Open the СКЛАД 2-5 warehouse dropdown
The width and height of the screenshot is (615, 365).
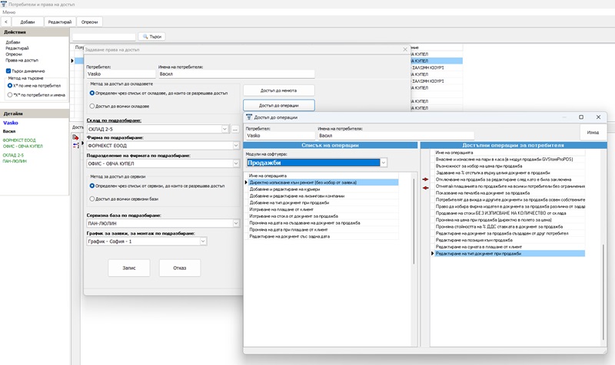click(224, 129)
